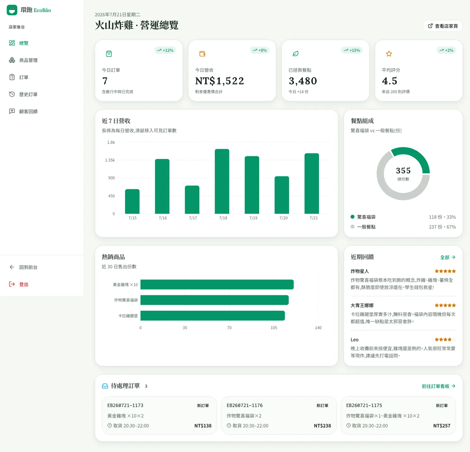The width and height of the screenshot is (470, 452).
Task: Click 新訂單 badge on order EB260721-1176
Action: 322,405
